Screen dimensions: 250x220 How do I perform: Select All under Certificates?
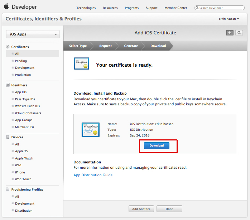coord(33,54)
